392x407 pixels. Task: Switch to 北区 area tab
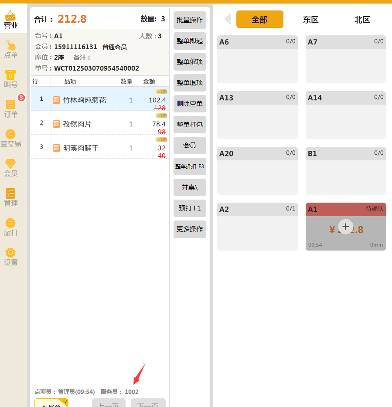click(362, 20)
